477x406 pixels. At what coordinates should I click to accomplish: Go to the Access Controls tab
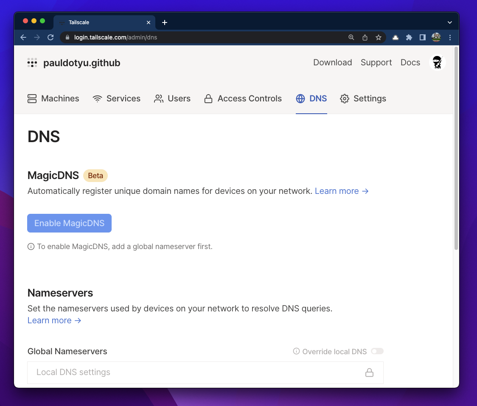(243, 98)
